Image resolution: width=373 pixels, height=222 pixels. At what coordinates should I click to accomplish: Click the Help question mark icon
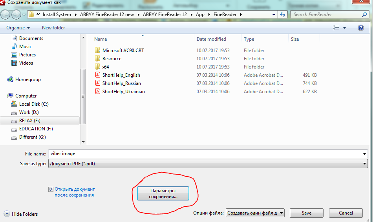(x=360, y=28)
